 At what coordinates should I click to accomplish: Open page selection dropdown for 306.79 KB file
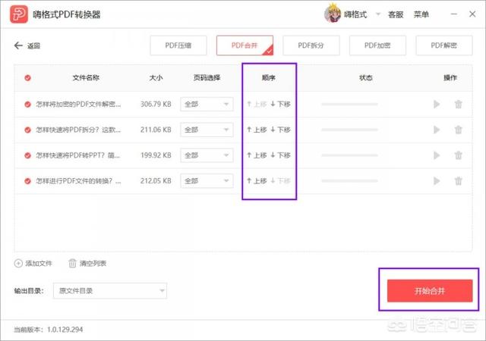click(207, 105)
